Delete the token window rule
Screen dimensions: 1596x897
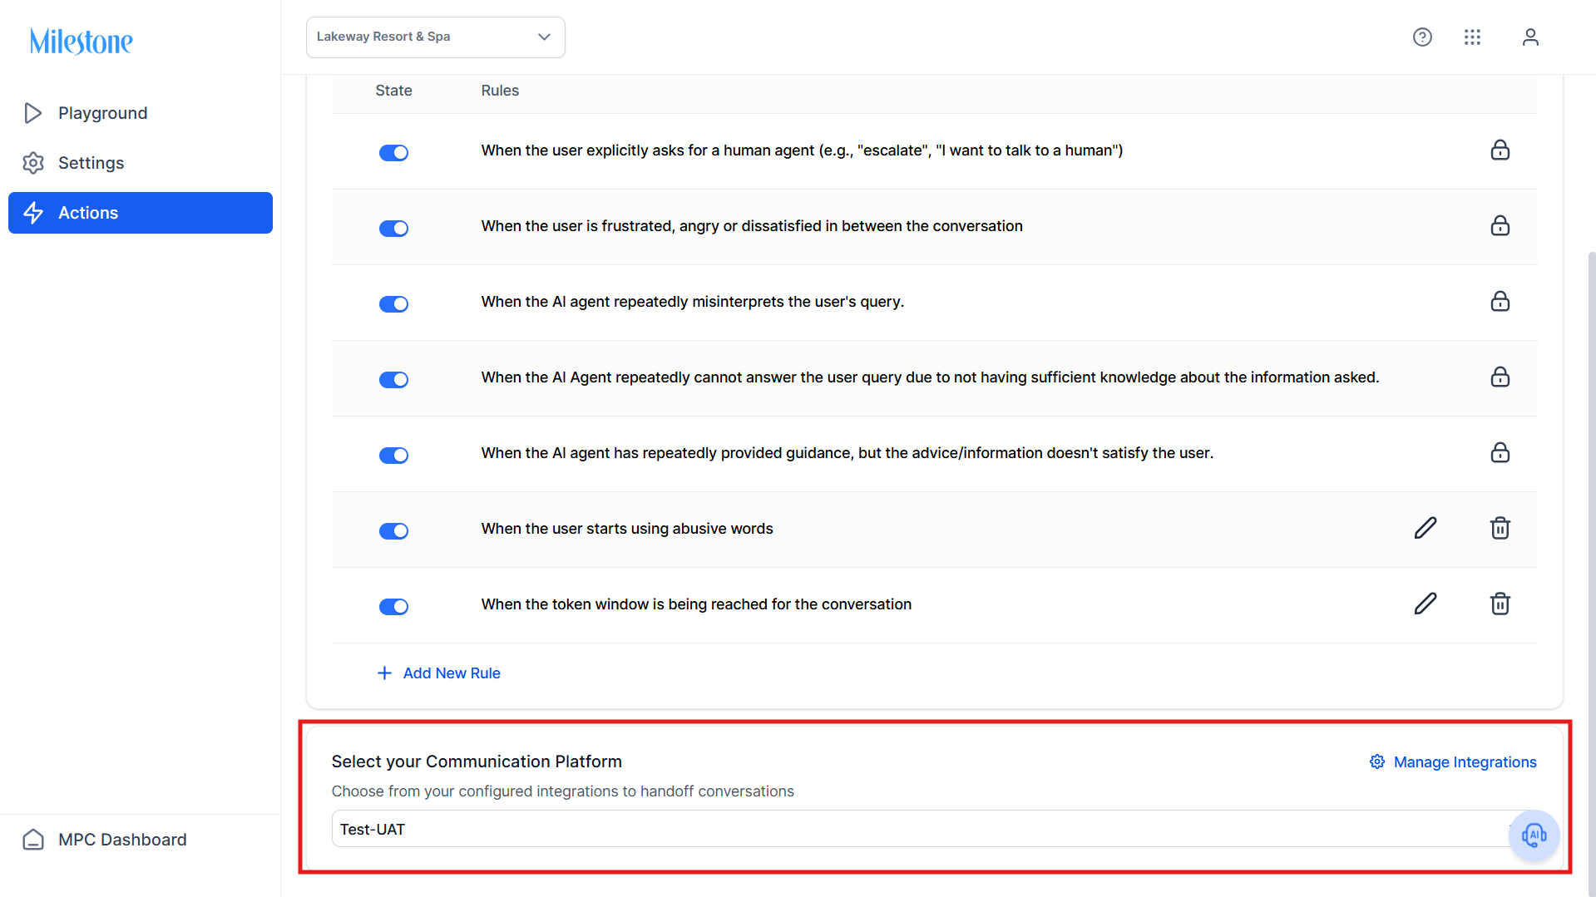(1500, 604)
